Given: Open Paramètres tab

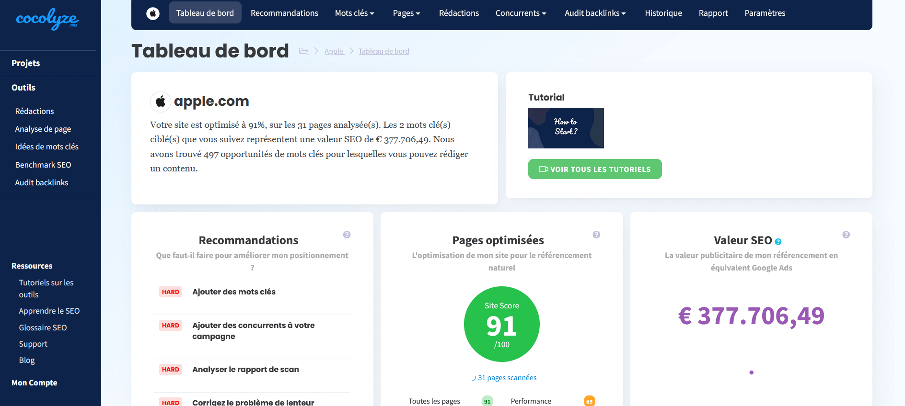Looking at the screenshot, I should 765,13.
